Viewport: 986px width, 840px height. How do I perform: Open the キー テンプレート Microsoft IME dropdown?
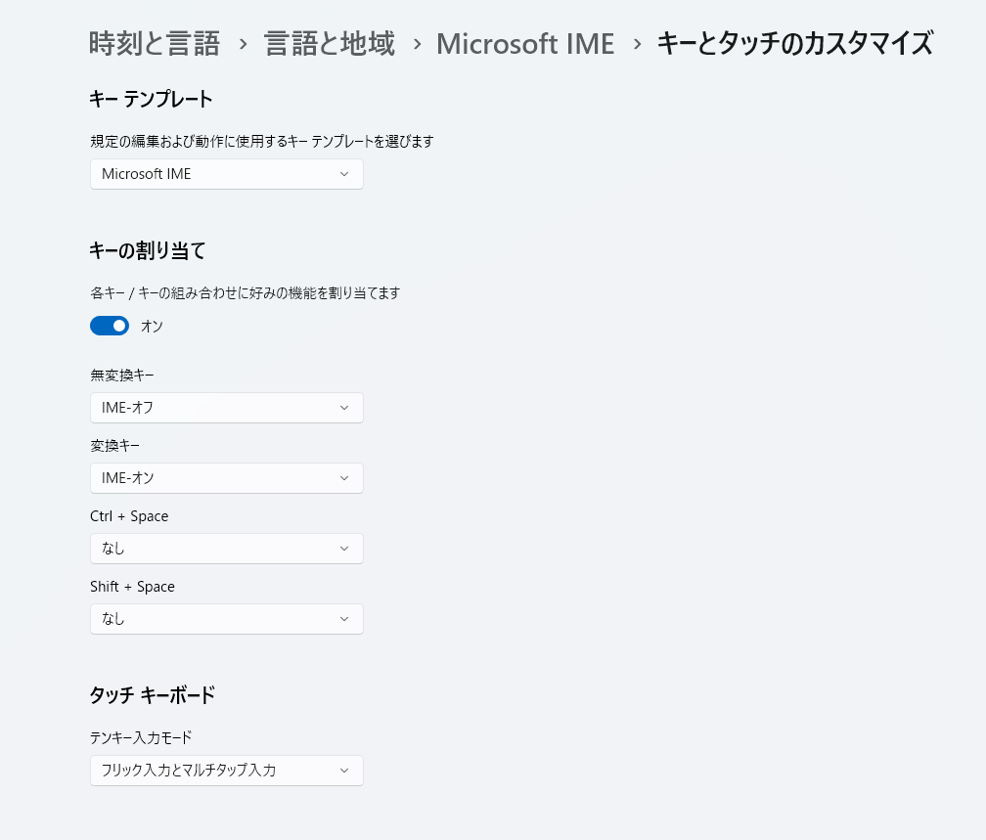[226, 174]
